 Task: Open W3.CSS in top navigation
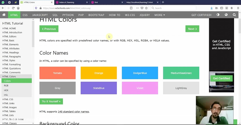pos(130,15)
